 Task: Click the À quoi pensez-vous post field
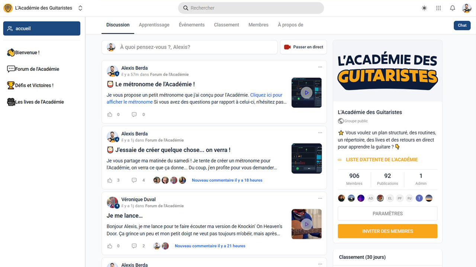pyautogui.click(x=190, y=47)
